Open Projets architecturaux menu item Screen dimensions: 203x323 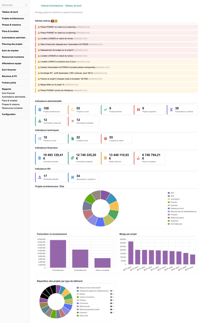pyautogui.click(x=13, y=19)
